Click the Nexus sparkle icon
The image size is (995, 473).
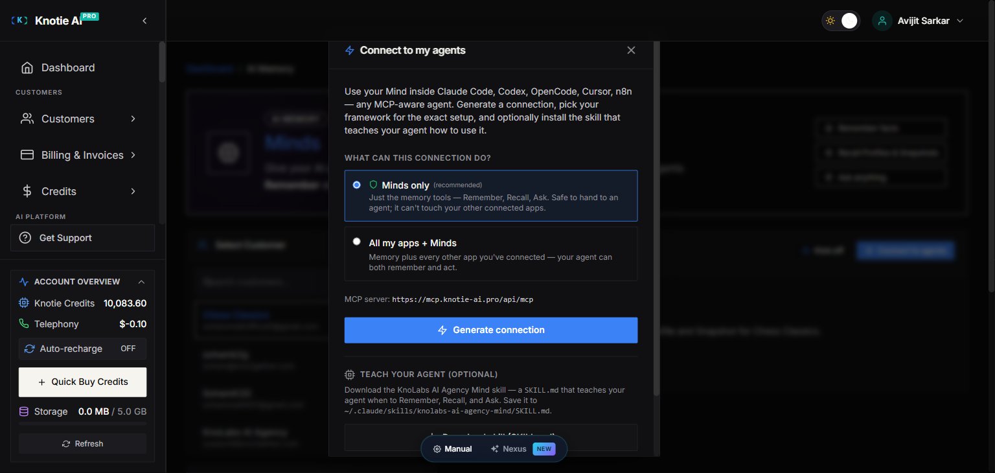click(x=495, y=449)
